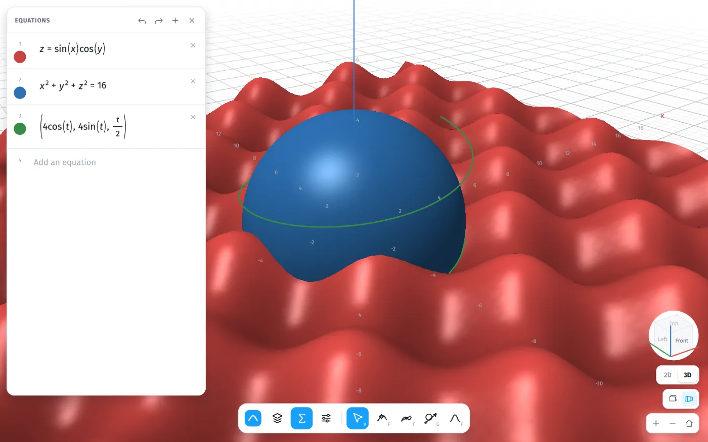Remove the sphere equation x²+y²+z²=16

pyautogui.click(x=193, y=81)
